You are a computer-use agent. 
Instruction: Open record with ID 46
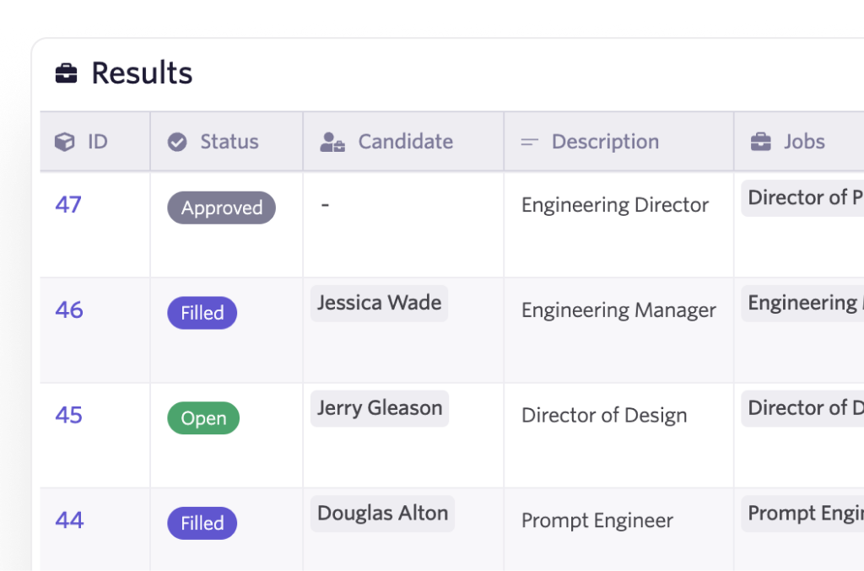point(67,310)
